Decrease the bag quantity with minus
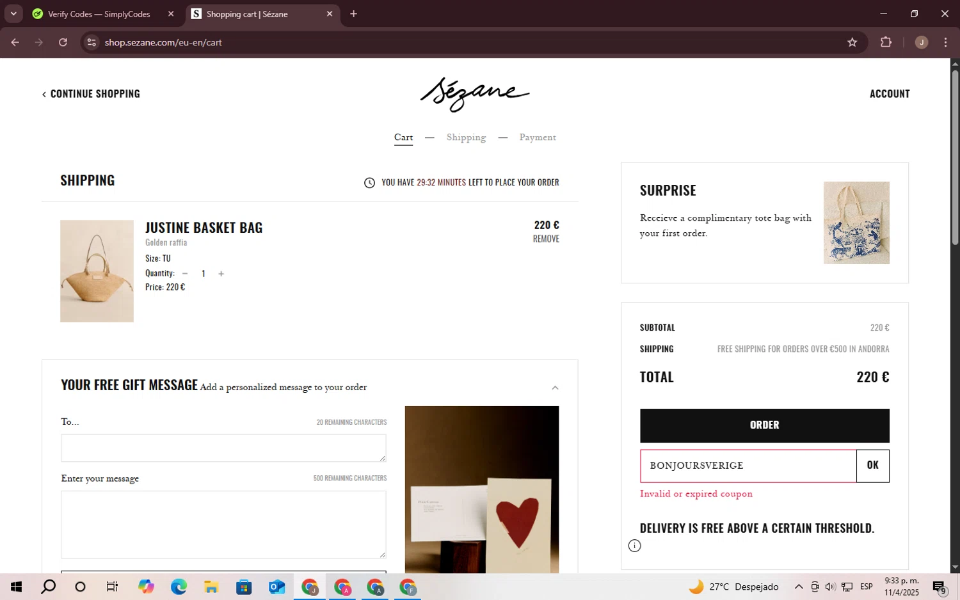Image resolution: width=960 pixels, height=600 pixels. point(185,274)
